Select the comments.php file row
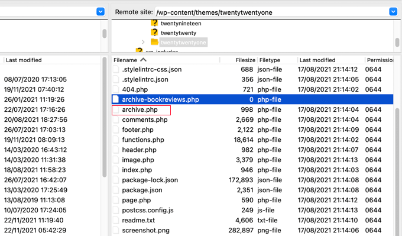402x236 pixels. click(x=252, y=119)
